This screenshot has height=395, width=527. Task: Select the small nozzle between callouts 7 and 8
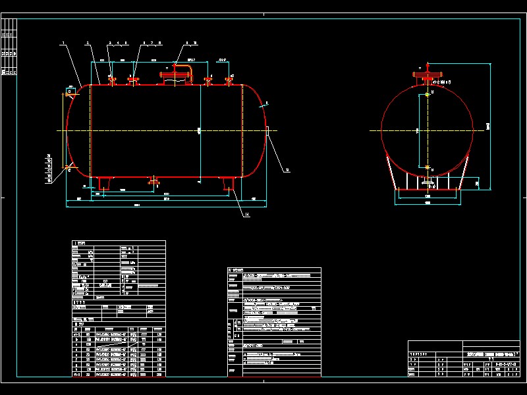[134, 80]
